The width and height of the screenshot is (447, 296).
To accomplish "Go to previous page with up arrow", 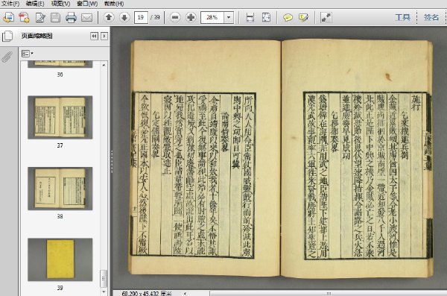I will [x=109, y=18].
